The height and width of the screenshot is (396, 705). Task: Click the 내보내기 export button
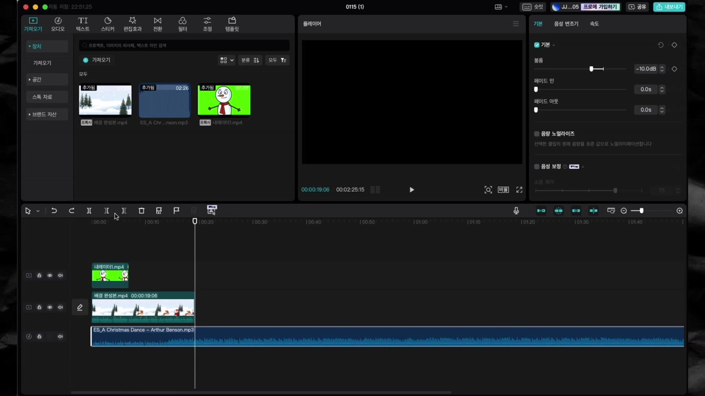point(669,7)
